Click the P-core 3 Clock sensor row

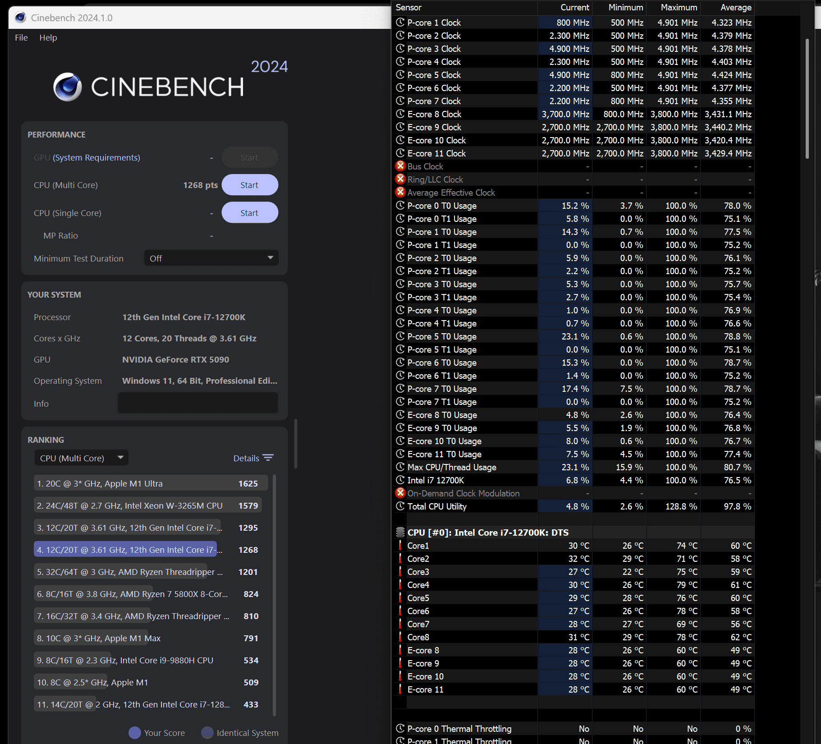point(573,48)
